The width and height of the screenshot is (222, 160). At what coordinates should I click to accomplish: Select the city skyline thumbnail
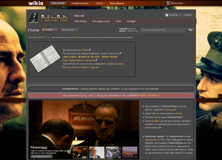(x=130, y=152)
